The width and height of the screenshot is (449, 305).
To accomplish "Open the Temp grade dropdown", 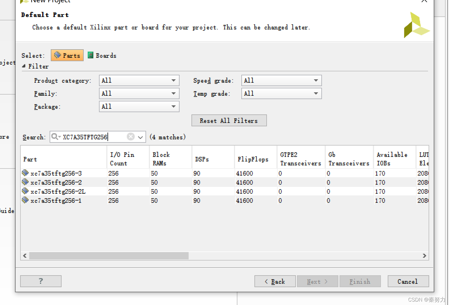I will [x=281, y=93].
